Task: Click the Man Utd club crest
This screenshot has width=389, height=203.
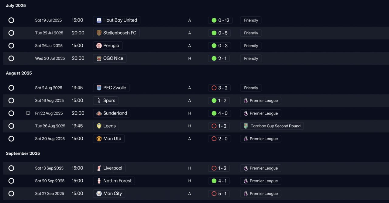Action: [99, 139]
